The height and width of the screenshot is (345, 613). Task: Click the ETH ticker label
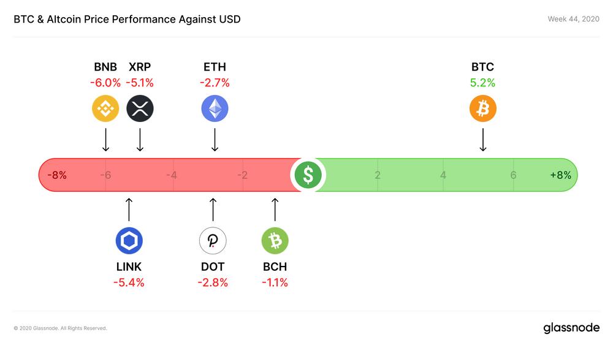pos(215,67)
